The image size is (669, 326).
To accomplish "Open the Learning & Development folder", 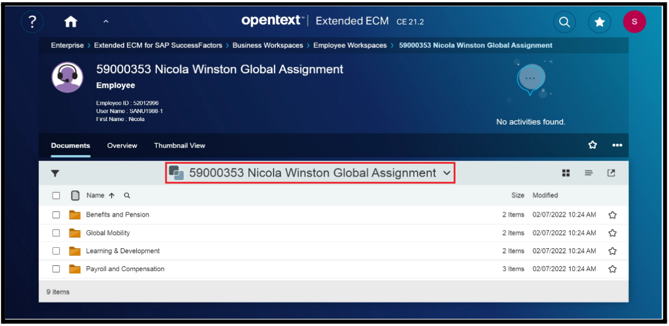I will tap(122, 251).
